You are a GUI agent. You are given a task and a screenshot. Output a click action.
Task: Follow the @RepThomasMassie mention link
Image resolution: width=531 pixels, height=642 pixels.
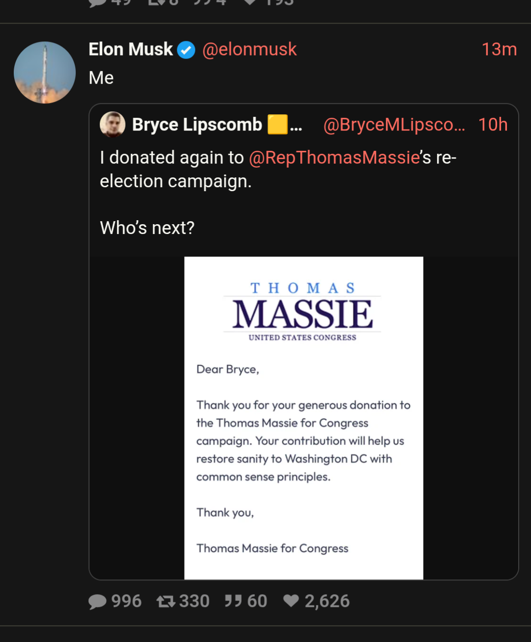click(x=334, y=157)
